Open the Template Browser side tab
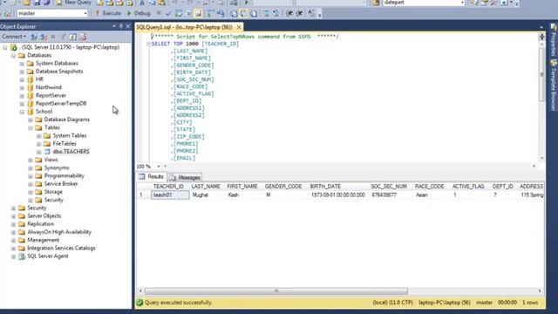 pyautogui.click(x=554, y=85)
